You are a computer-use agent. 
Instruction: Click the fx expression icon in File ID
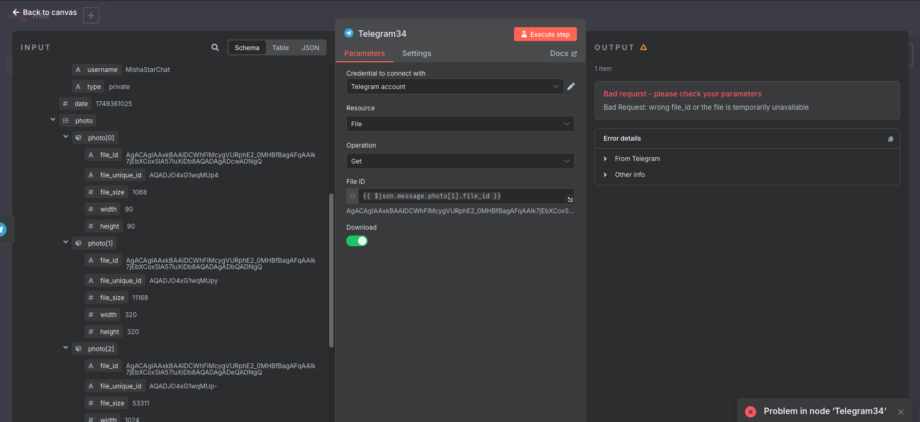coord(353,196)
